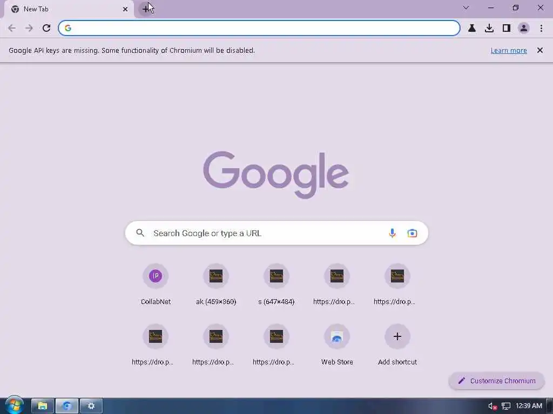Image resolution: width=553 pixels, height=414 pixels.
Task: Click the Google G icon in address bar
Action: [68, 28]
